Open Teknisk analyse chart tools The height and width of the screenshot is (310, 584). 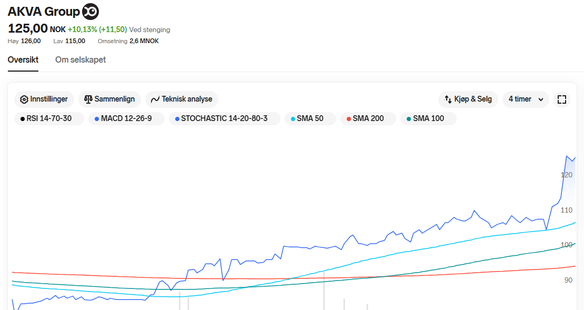(182, 99)
